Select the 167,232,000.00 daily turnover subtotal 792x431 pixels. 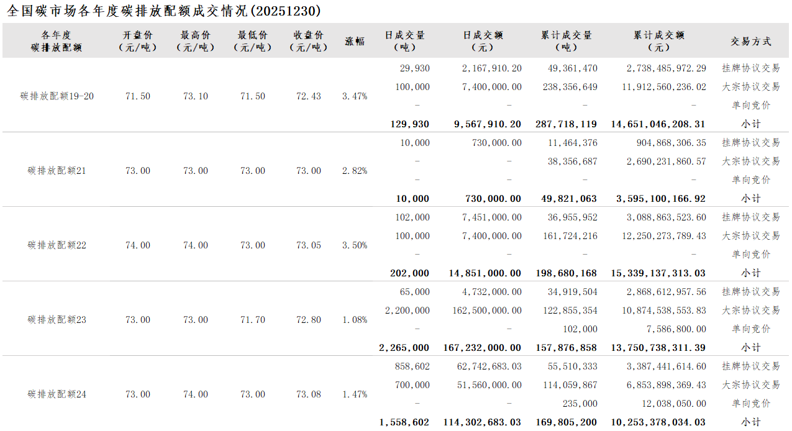pyautogui.click(x=483, y=348)
